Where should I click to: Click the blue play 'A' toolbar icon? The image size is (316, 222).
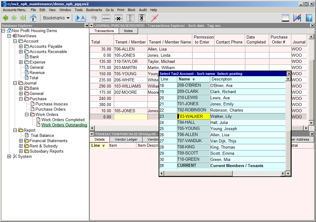click(x=81, y=18)
